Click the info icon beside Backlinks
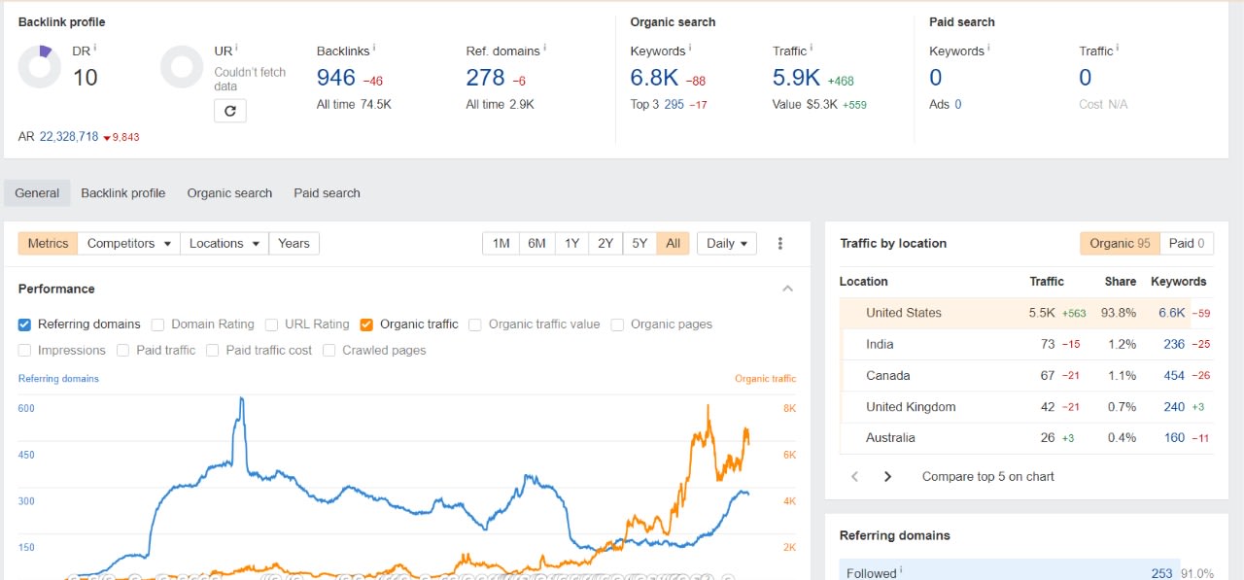The width and height of the screenshot is (1244, 580). pos(374,49)
